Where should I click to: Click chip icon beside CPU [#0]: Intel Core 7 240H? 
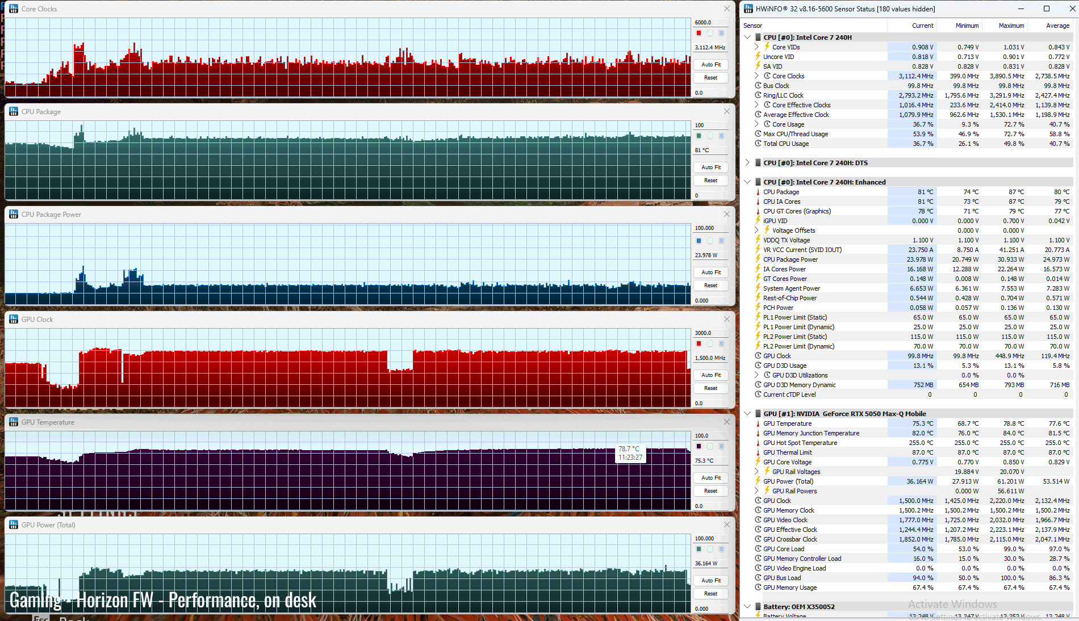(758, 37)
